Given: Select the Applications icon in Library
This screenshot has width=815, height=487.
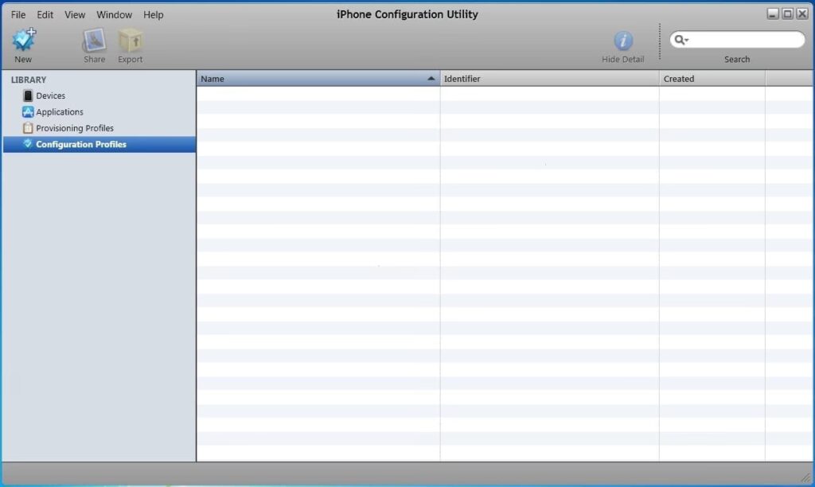Looking at the screenshot, I should click(28, 112).
